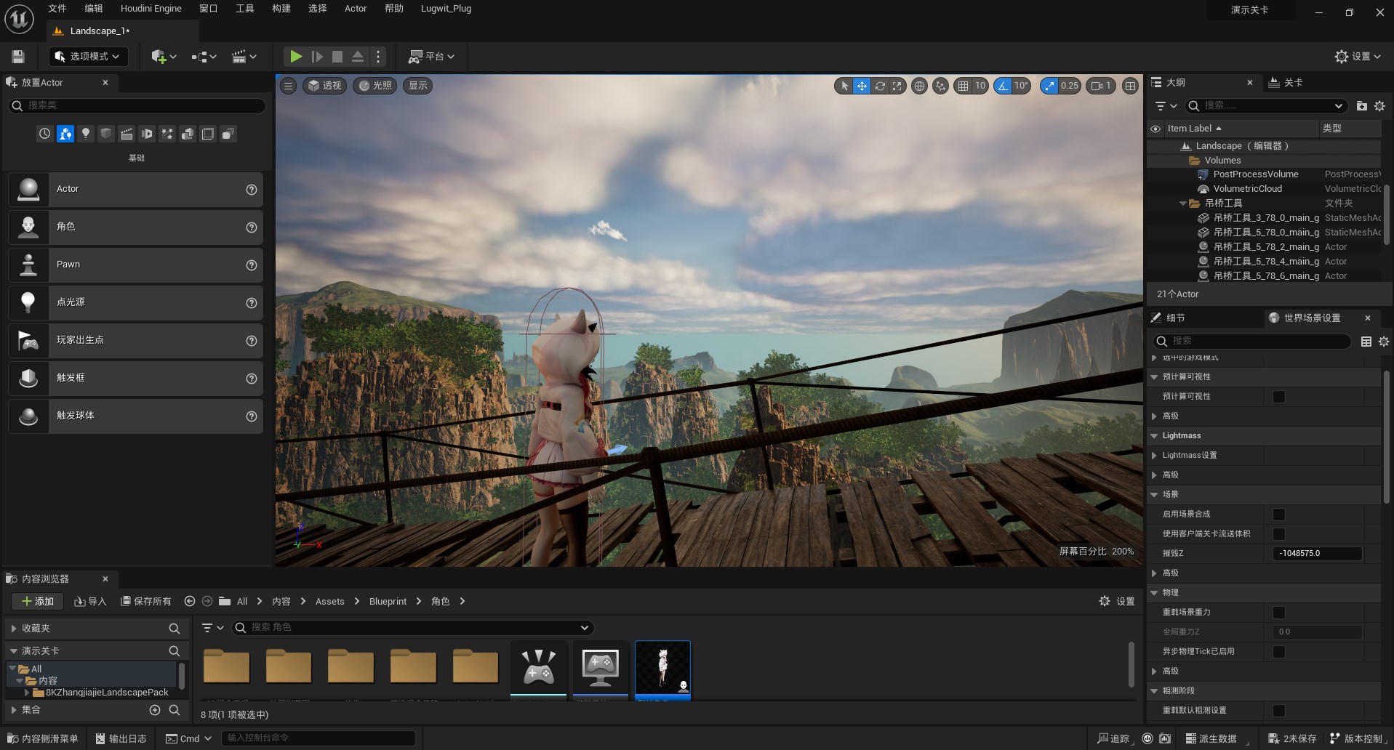The width and height of the screenshot is (1394, 750).
Task: Open the Blueprints toolbar dropdown icon
Action: pos(204,56)
